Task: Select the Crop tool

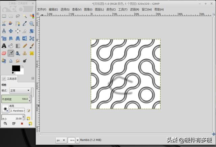Action: pos(25,31)
